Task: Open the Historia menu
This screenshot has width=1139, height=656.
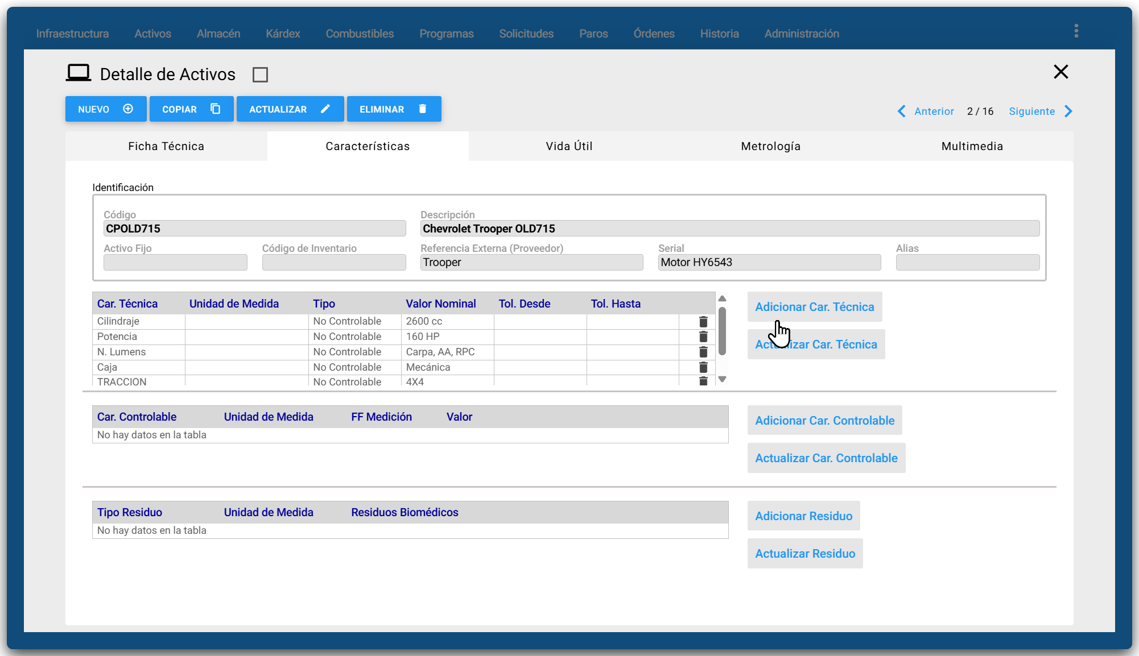Action: (x=719, y=34)
